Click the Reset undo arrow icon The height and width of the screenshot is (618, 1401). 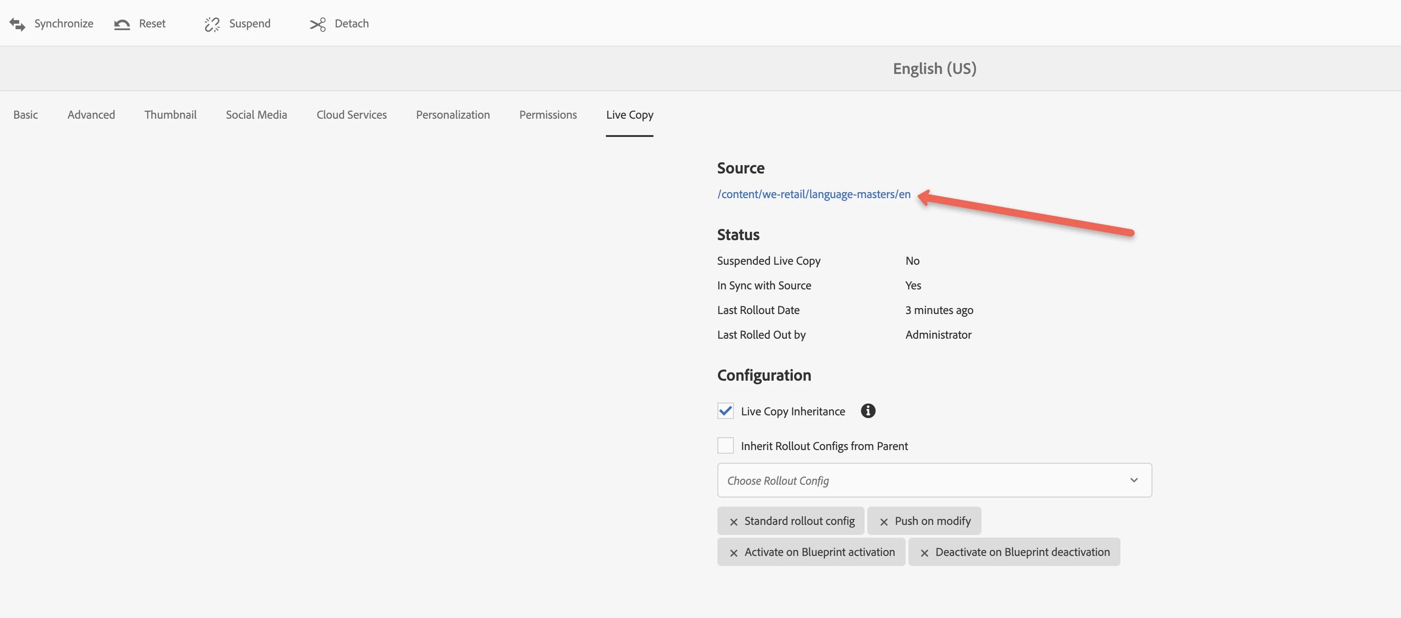[x=122, y=24]
